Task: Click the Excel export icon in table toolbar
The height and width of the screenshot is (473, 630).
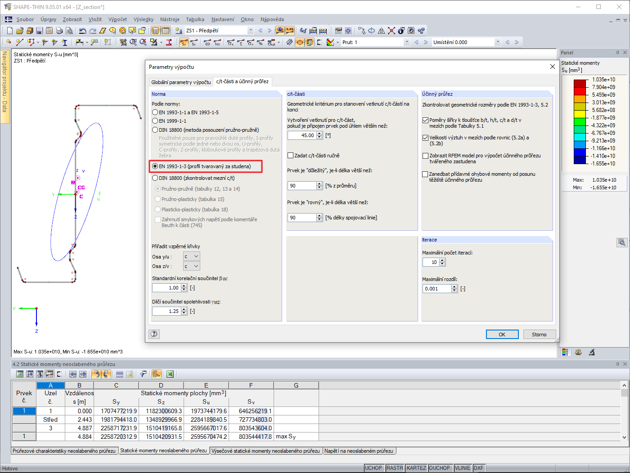Action: tap(170, 374)
